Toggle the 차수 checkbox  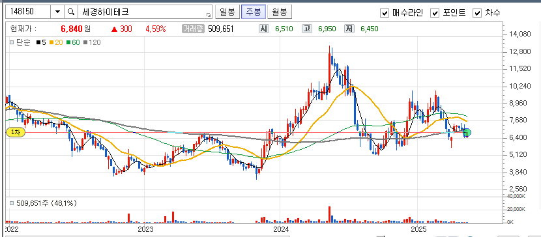coord(478,13)
